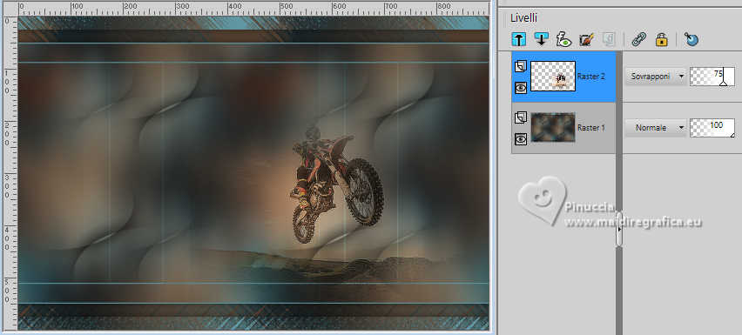The image size is (742, 335).
Task: Toggle Raster 1 layer type square icon
Action: [x=521, y=117]
